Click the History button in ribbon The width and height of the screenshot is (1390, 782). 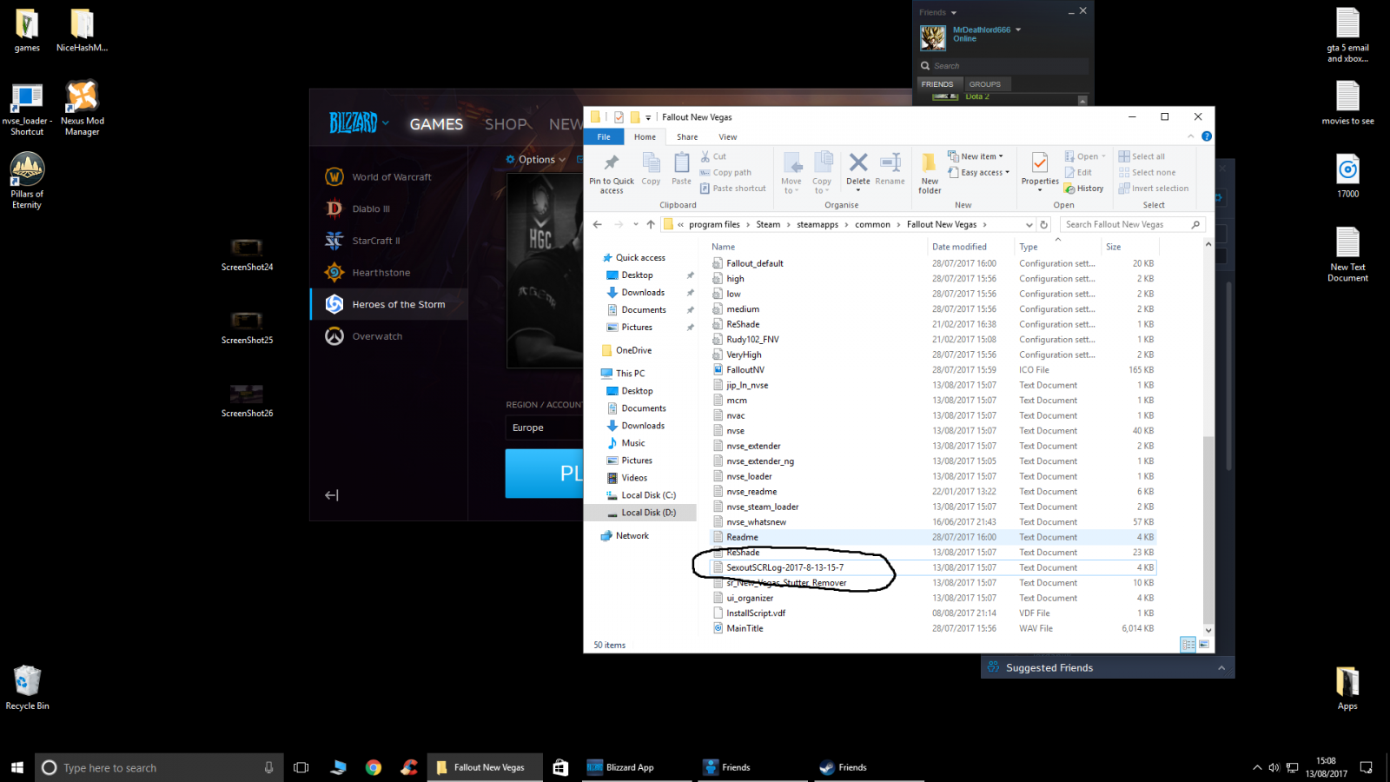click(x=1084, y=188)
